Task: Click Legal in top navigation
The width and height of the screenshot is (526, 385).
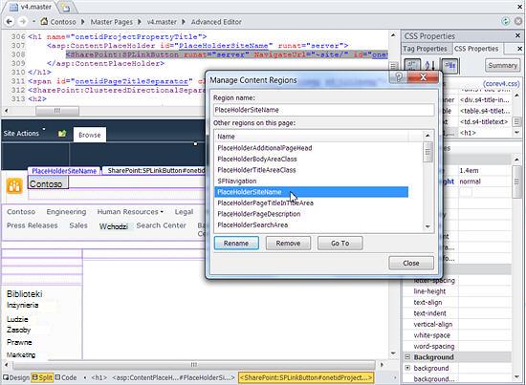Action: pyautogui.click(x=184, y=212)
